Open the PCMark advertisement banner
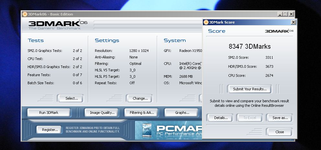Image resolution: width=321 pixels, height=150 pixels. coord(168,130)
